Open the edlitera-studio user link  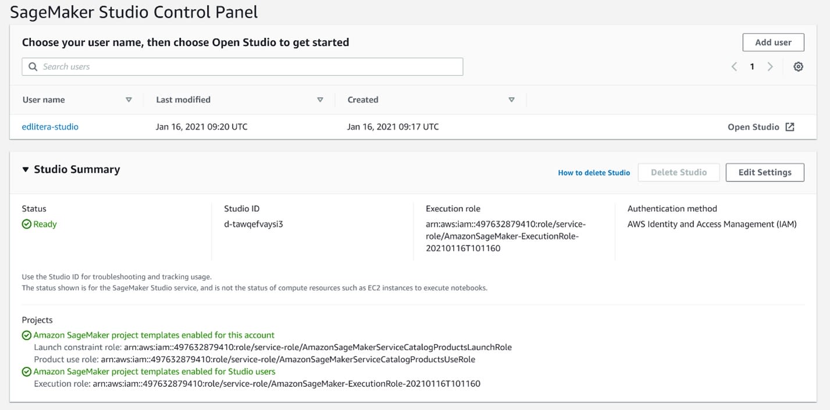[50, 127]
